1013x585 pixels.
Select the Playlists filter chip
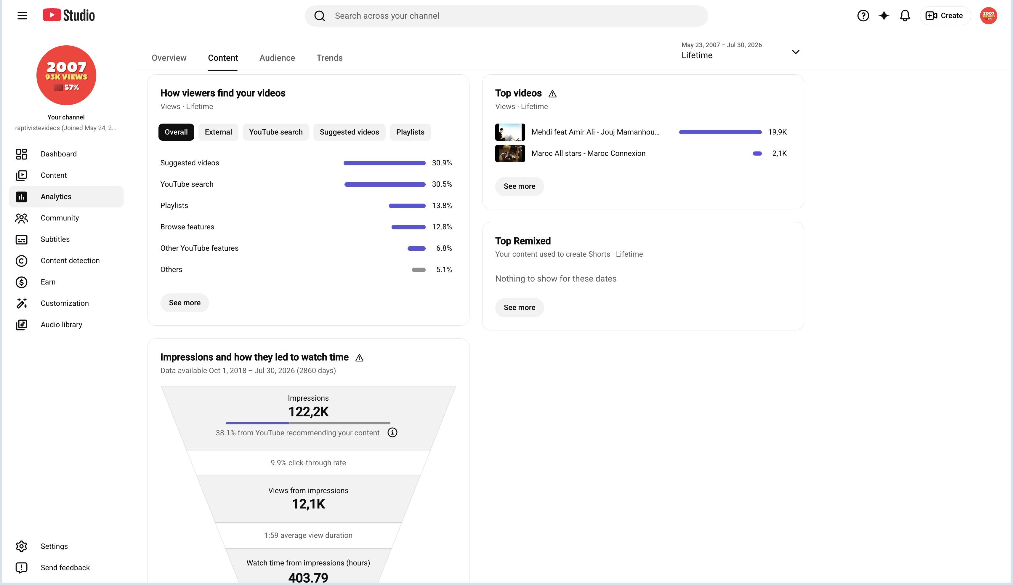410,132
